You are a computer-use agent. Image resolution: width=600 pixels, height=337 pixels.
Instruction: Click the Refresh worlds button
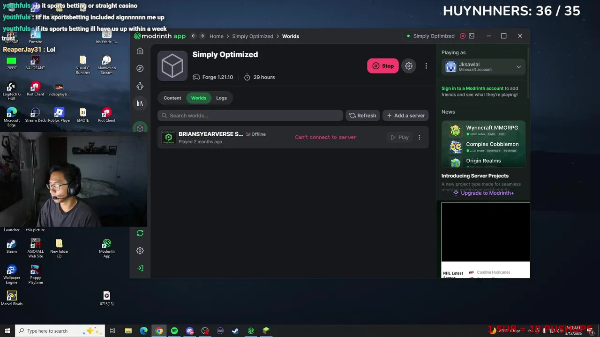click(x=363, y=116)
